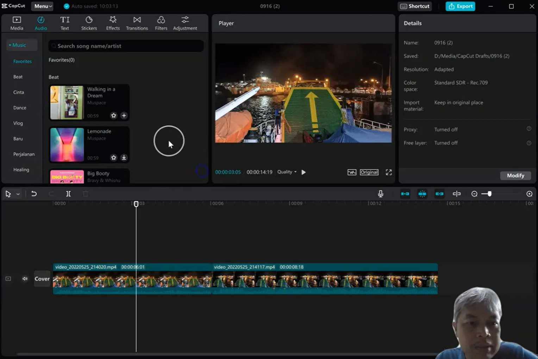Select the Cinta music category
The width and height of the screenshot is (538, 359).
click(x=19, y=92)
